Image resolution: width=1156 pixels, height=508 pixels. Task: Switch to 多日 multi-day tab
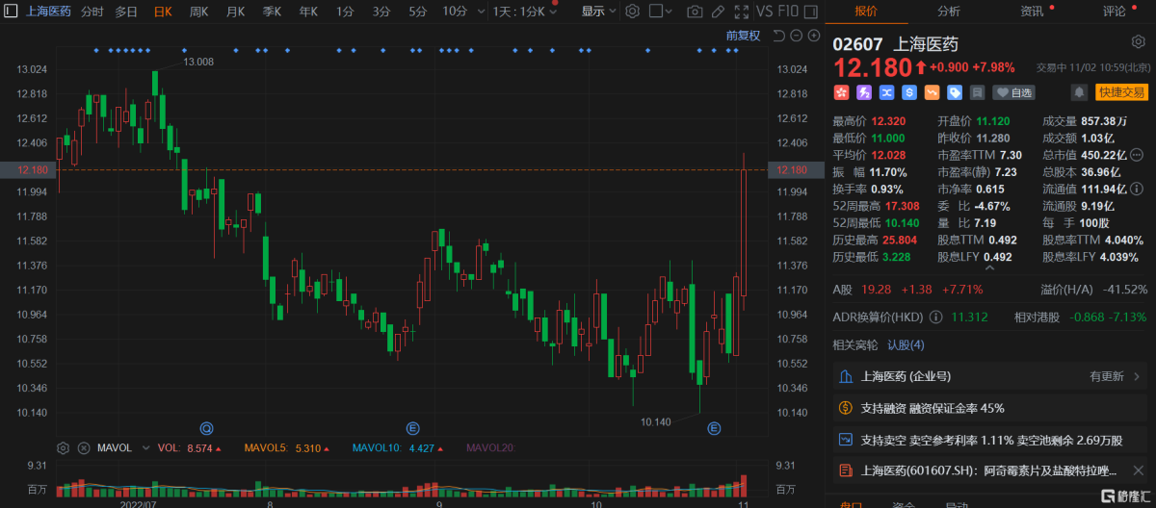(126, 12)
